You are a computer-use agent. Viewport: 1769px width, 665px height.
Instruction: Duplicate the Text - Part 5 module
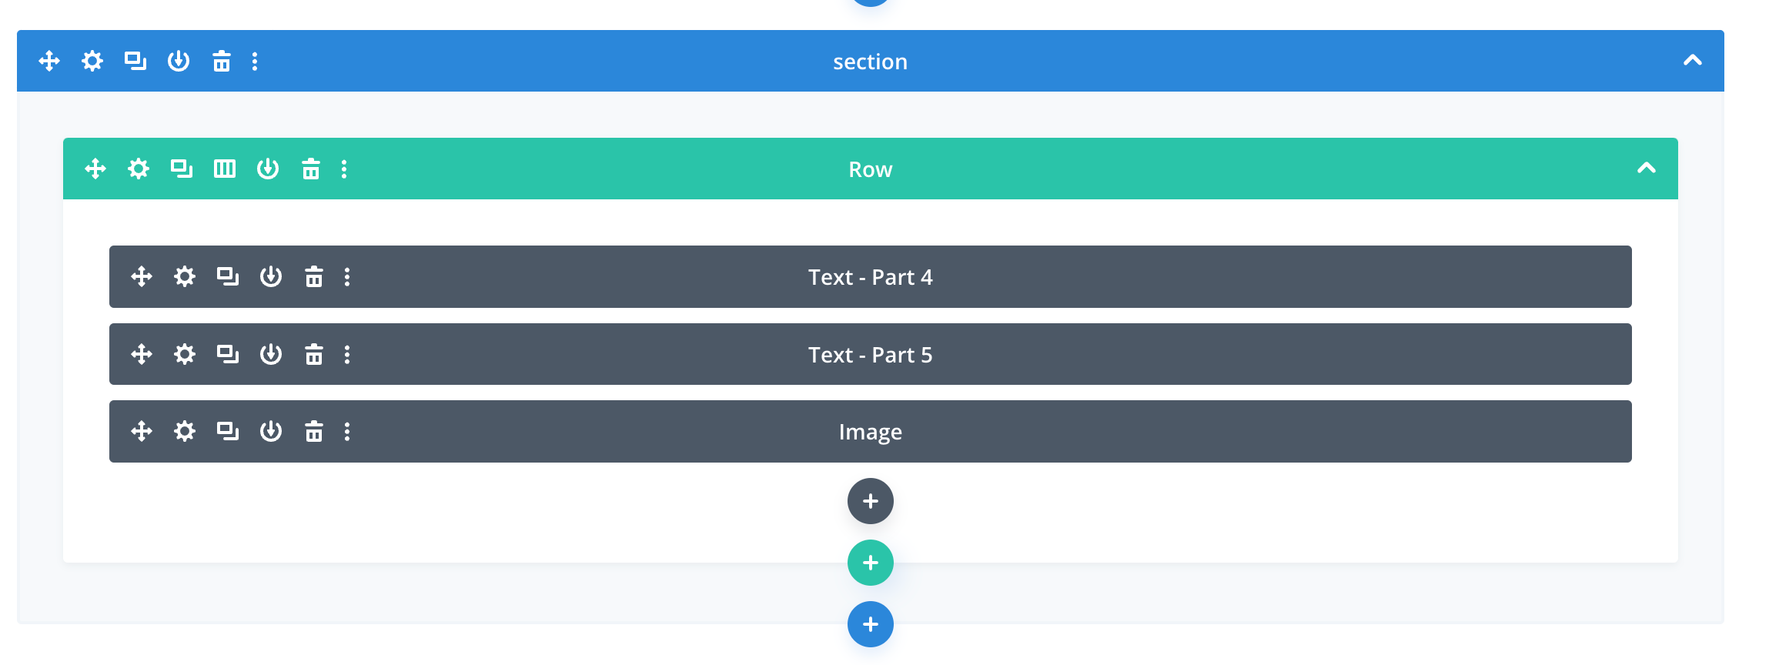click(x=228, y=354)
